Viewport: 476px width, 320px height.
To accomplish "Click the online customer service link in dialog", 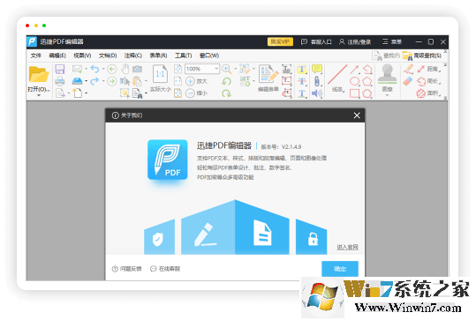I will click(165, 269).
